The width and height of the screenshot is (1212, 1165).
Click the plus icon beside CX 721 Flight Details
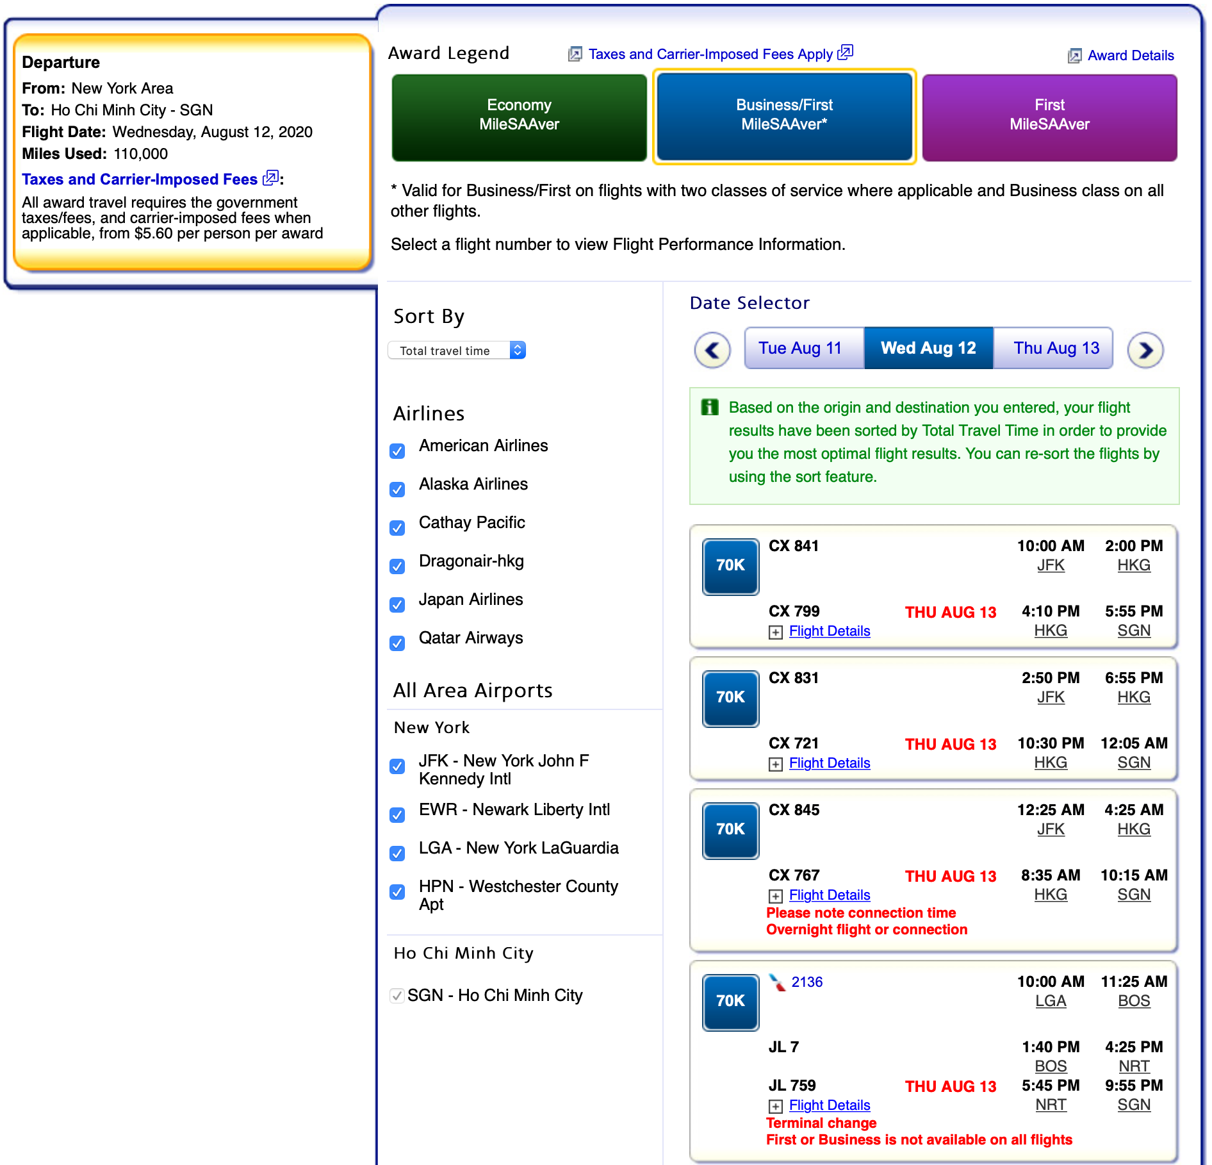click(x=776, y=764)
